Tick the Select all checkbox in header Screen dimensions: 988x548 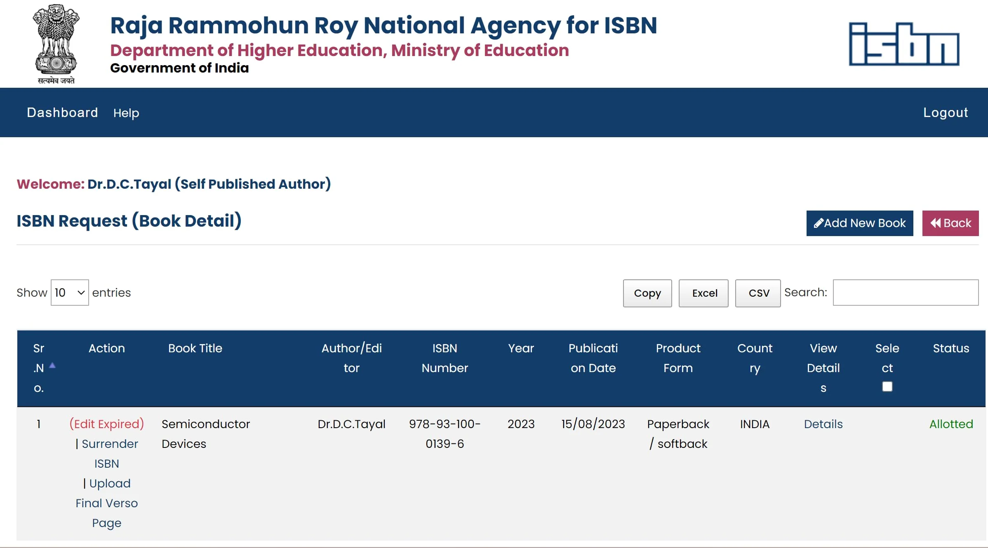coord(887,386)
